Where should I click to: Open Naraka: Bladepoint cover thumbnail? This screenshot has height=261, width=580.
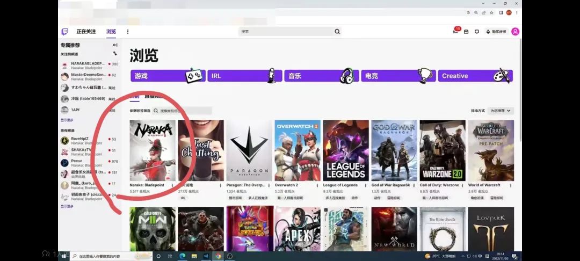pos(153,150)
